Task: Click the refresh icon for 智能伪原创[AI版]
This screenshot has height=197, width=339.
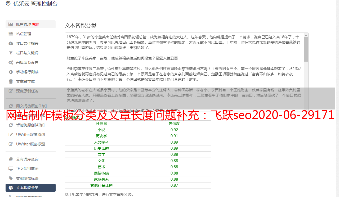Action: coord(11,125)
